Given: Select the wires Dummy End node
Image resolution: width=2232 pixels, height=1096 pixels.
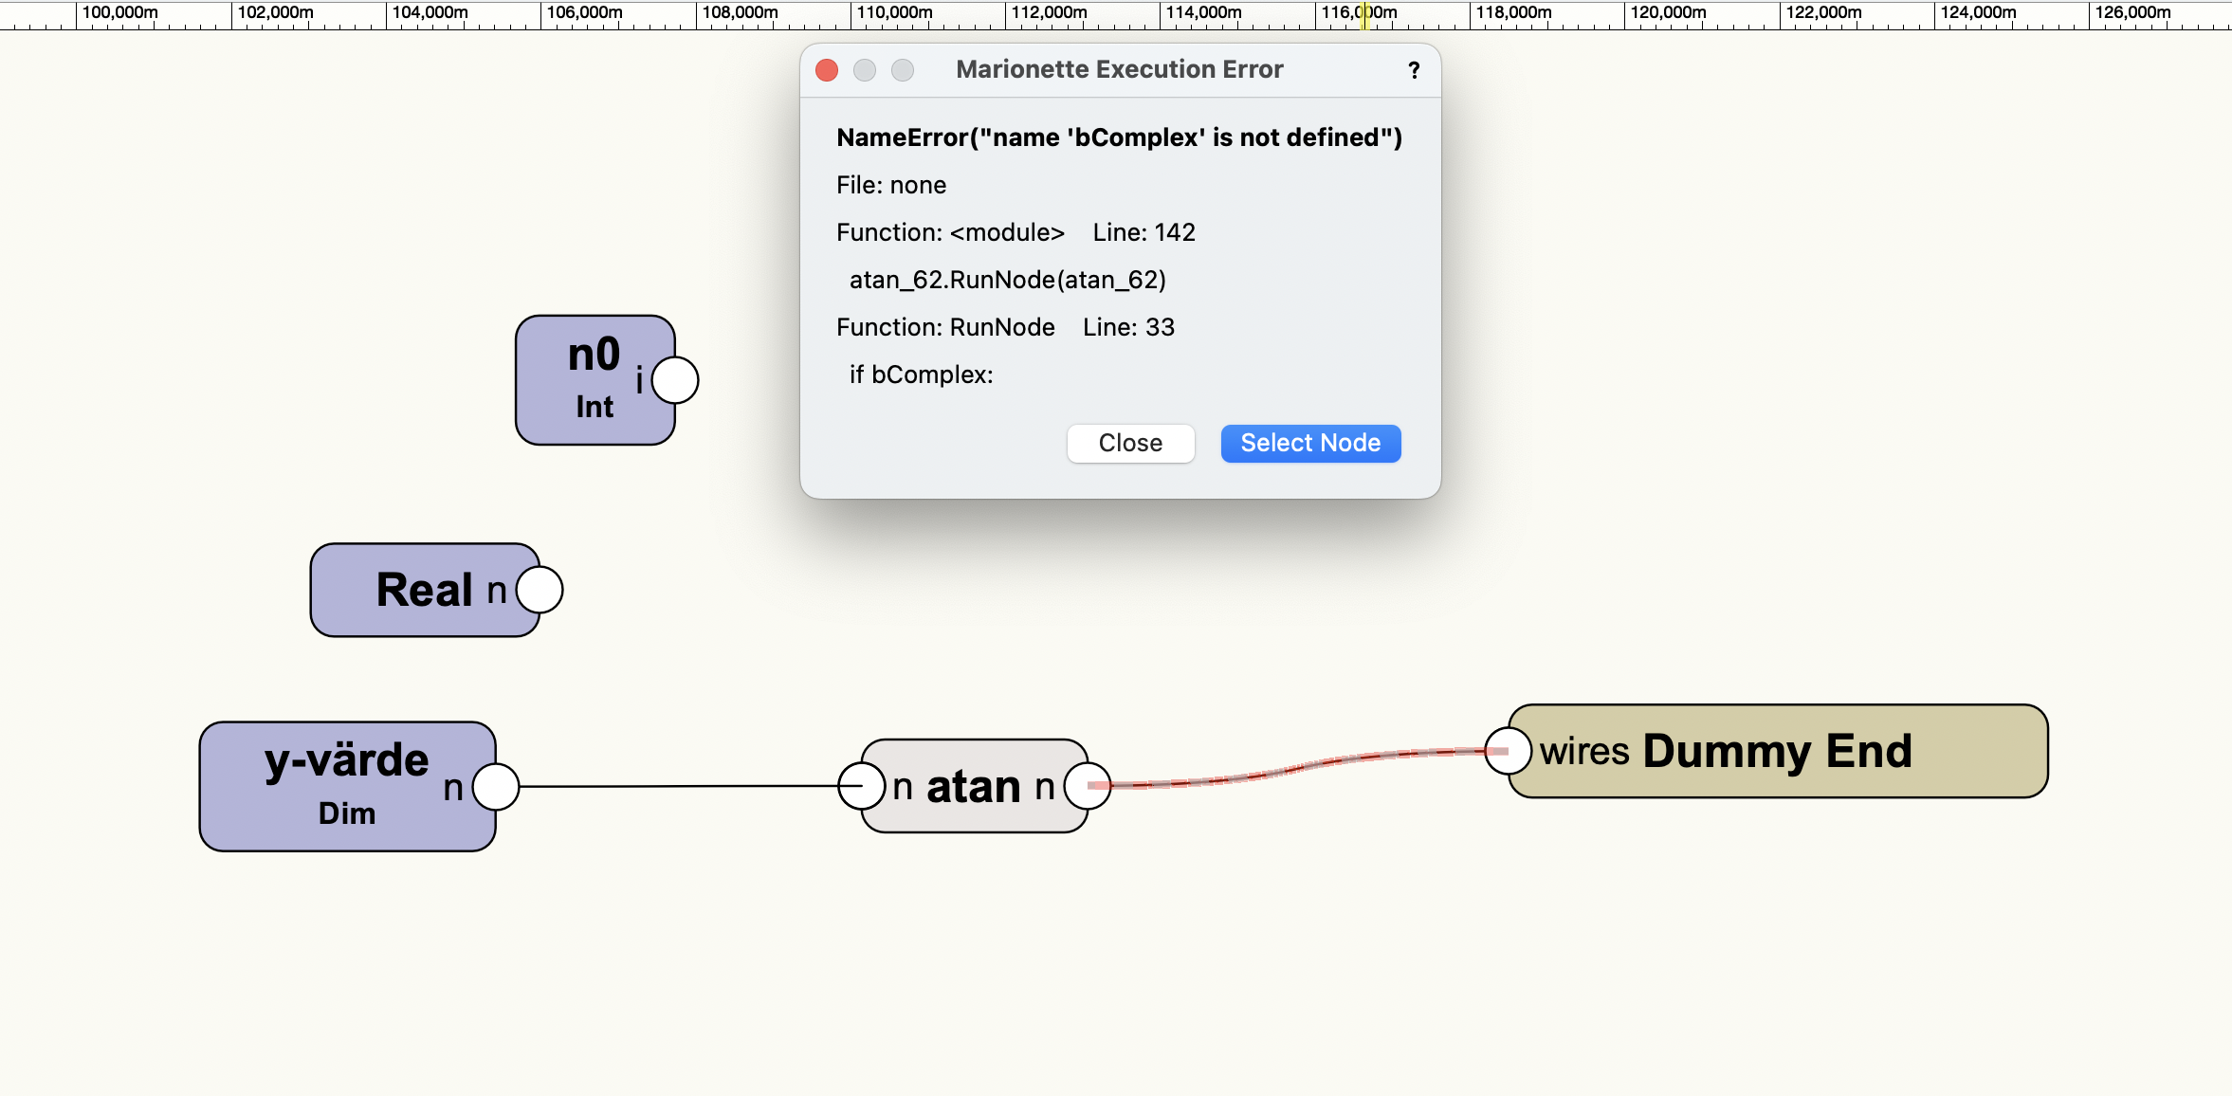Looking at the screenshot, I should [x=1783, y=751].
